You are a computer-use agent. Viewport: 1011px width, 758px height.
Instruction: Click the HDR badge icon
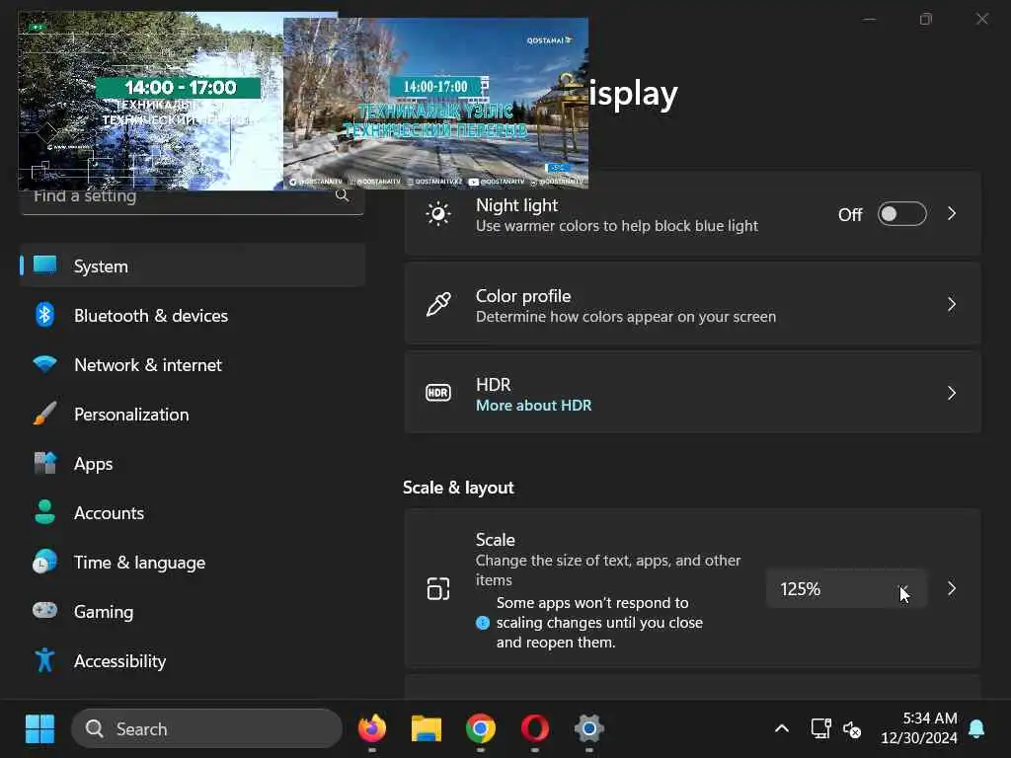point(438,393)
